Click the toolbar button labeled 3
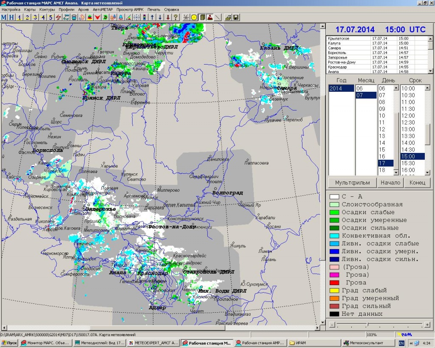Viewport: 435px width, 348px height. pos(35,17)
